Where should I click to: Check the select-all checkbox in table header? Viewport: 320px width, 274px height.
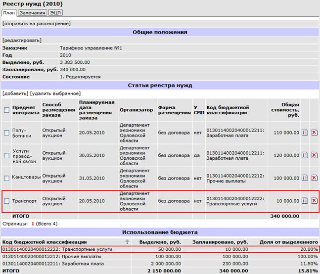coord(6,110)
